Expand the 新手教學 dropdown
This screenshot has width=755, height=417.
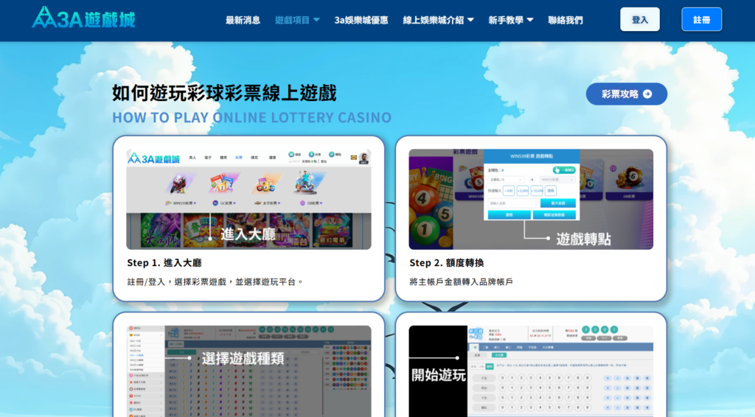(510, 20)
